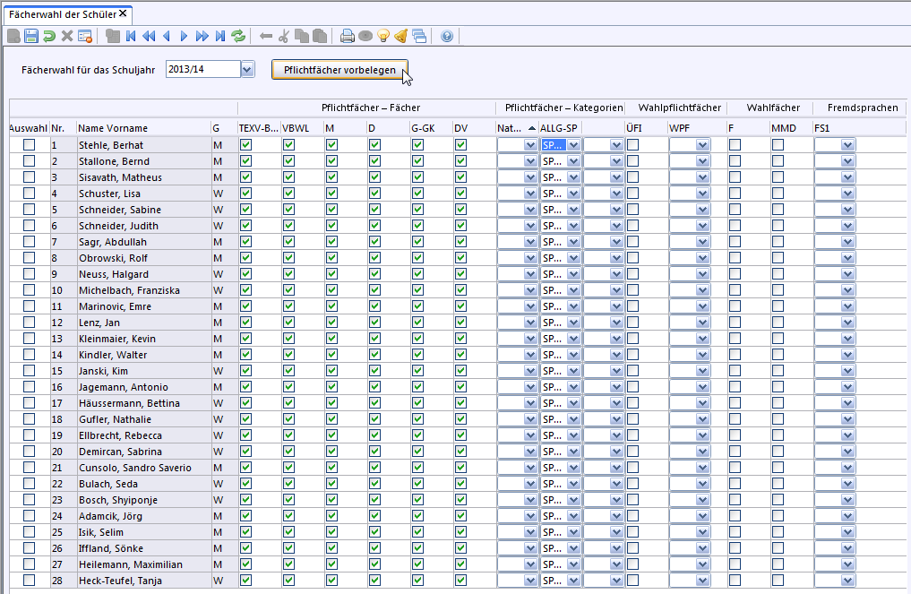911x594 pixels.
Task: Click the green refresh arrows icon
Action: pyautogui.click(x=238, y=37)
